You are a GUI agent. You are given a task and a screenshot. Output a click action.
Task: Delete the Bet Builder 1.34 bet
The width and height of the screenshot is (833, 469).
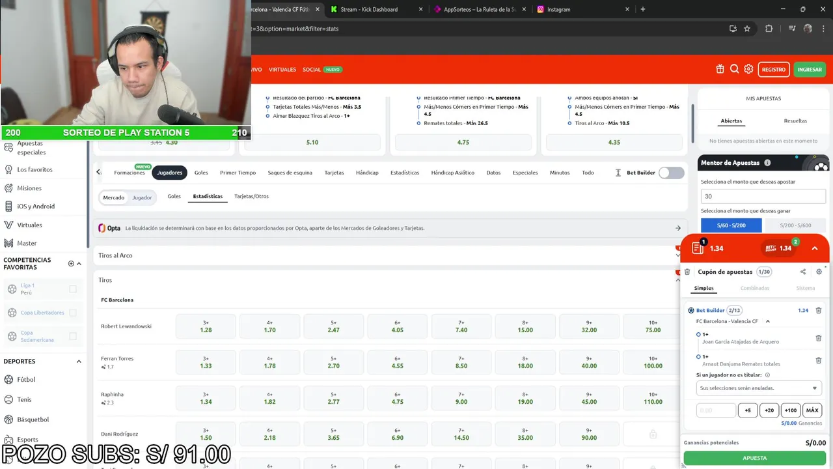[x=819, y=310]
